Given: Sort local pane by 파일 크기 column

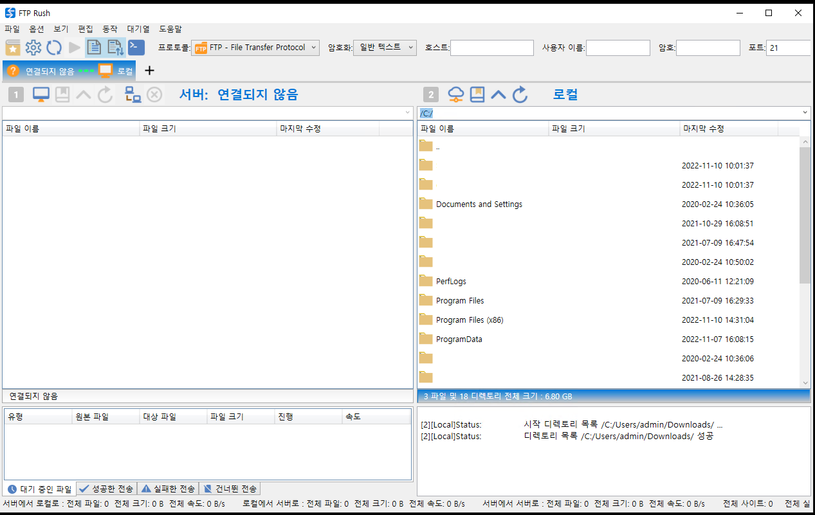Looking at the screenshot, I should point(614,129).
